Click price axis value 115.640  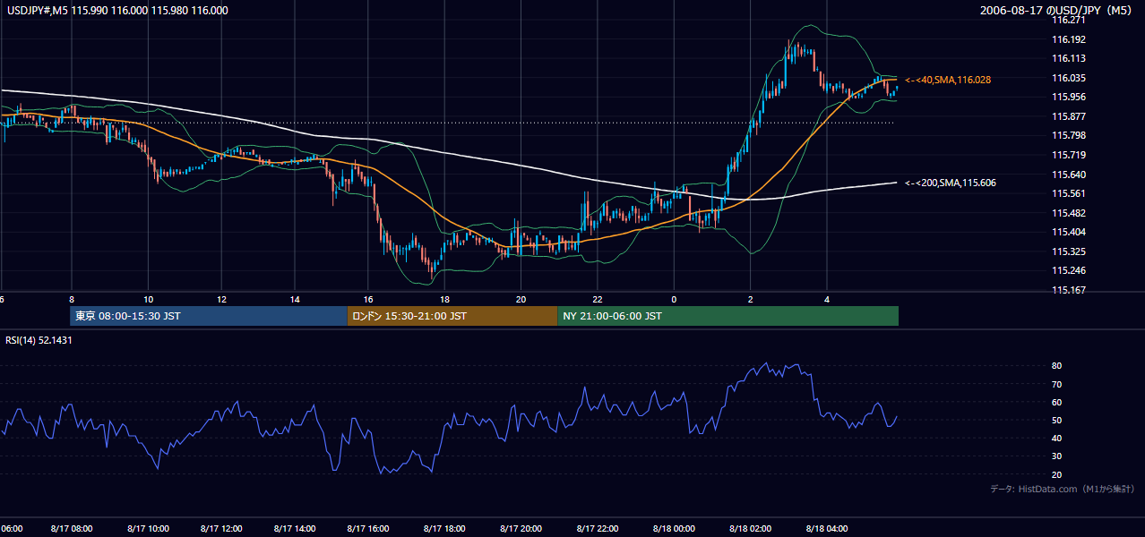pos(1069,175)
